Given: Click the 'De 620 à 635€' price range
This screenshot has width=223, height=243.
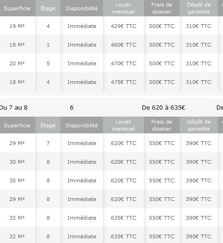Looking at the screenshot, I should pyautogui.click(x=163, y=108).
